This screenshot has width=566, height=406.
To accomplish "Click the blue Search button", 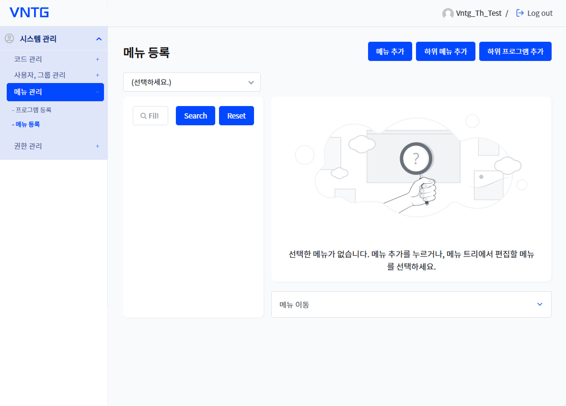I will pos(196,116).
